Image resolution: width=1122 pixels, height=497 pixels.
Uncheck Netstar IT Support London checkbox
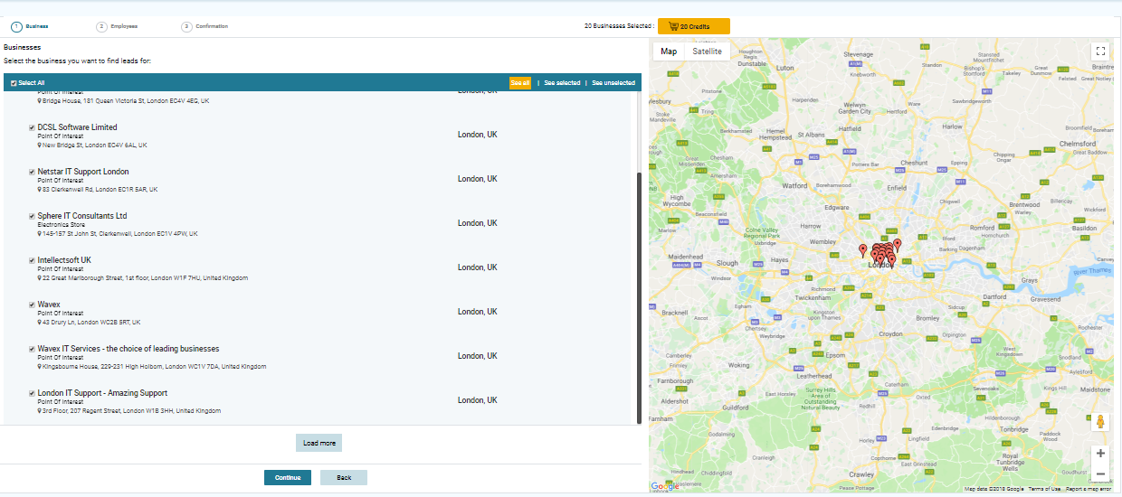[32, 172]
